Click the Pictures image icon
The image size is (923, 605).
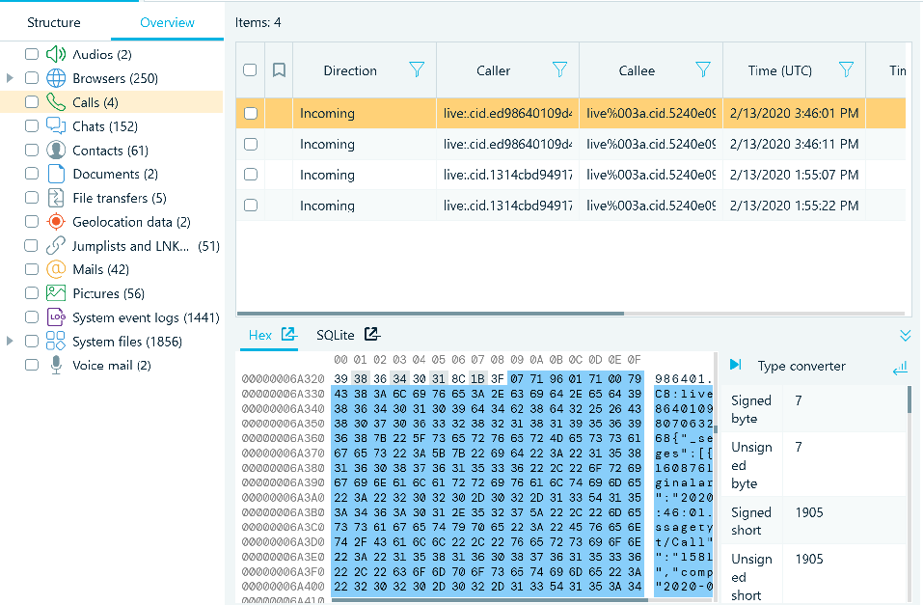(x=56, y=293)
